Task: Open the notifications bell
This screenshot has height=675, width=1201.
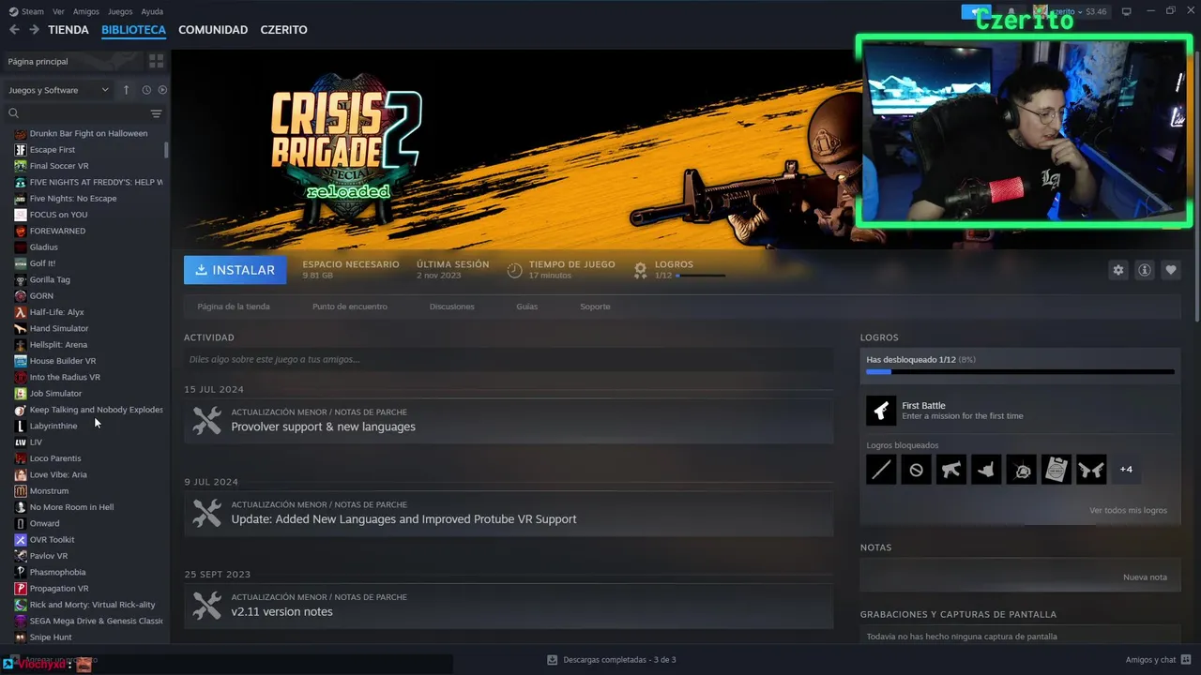Action: pyautogui.click(x=1011, y=11)
